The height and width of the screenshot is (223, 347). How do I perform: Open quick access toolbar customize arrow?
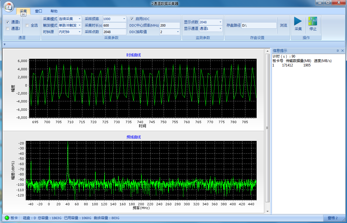click(5, 45)
